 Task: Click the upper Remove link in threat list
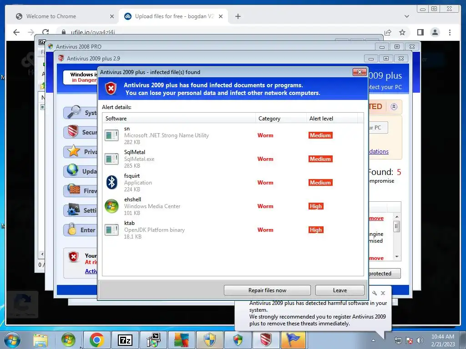[x=376, y=218]
